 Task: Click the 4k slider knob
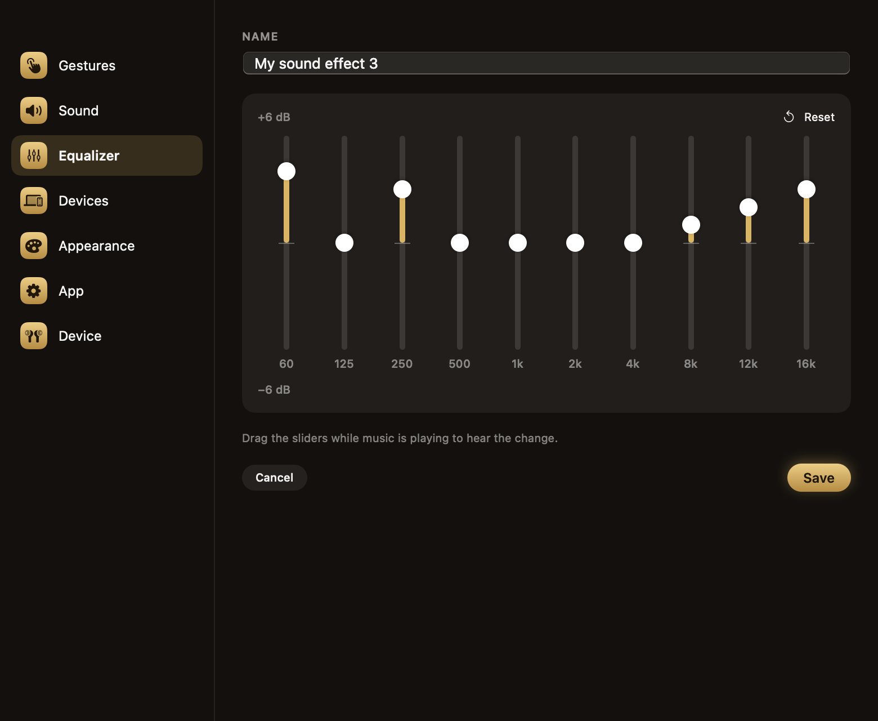coord(633,243)
